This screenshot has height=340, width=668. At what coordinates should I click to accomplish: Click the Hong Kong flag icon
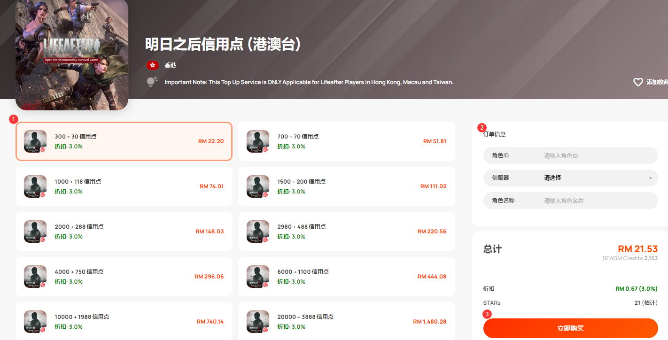(x=152, y=65)
